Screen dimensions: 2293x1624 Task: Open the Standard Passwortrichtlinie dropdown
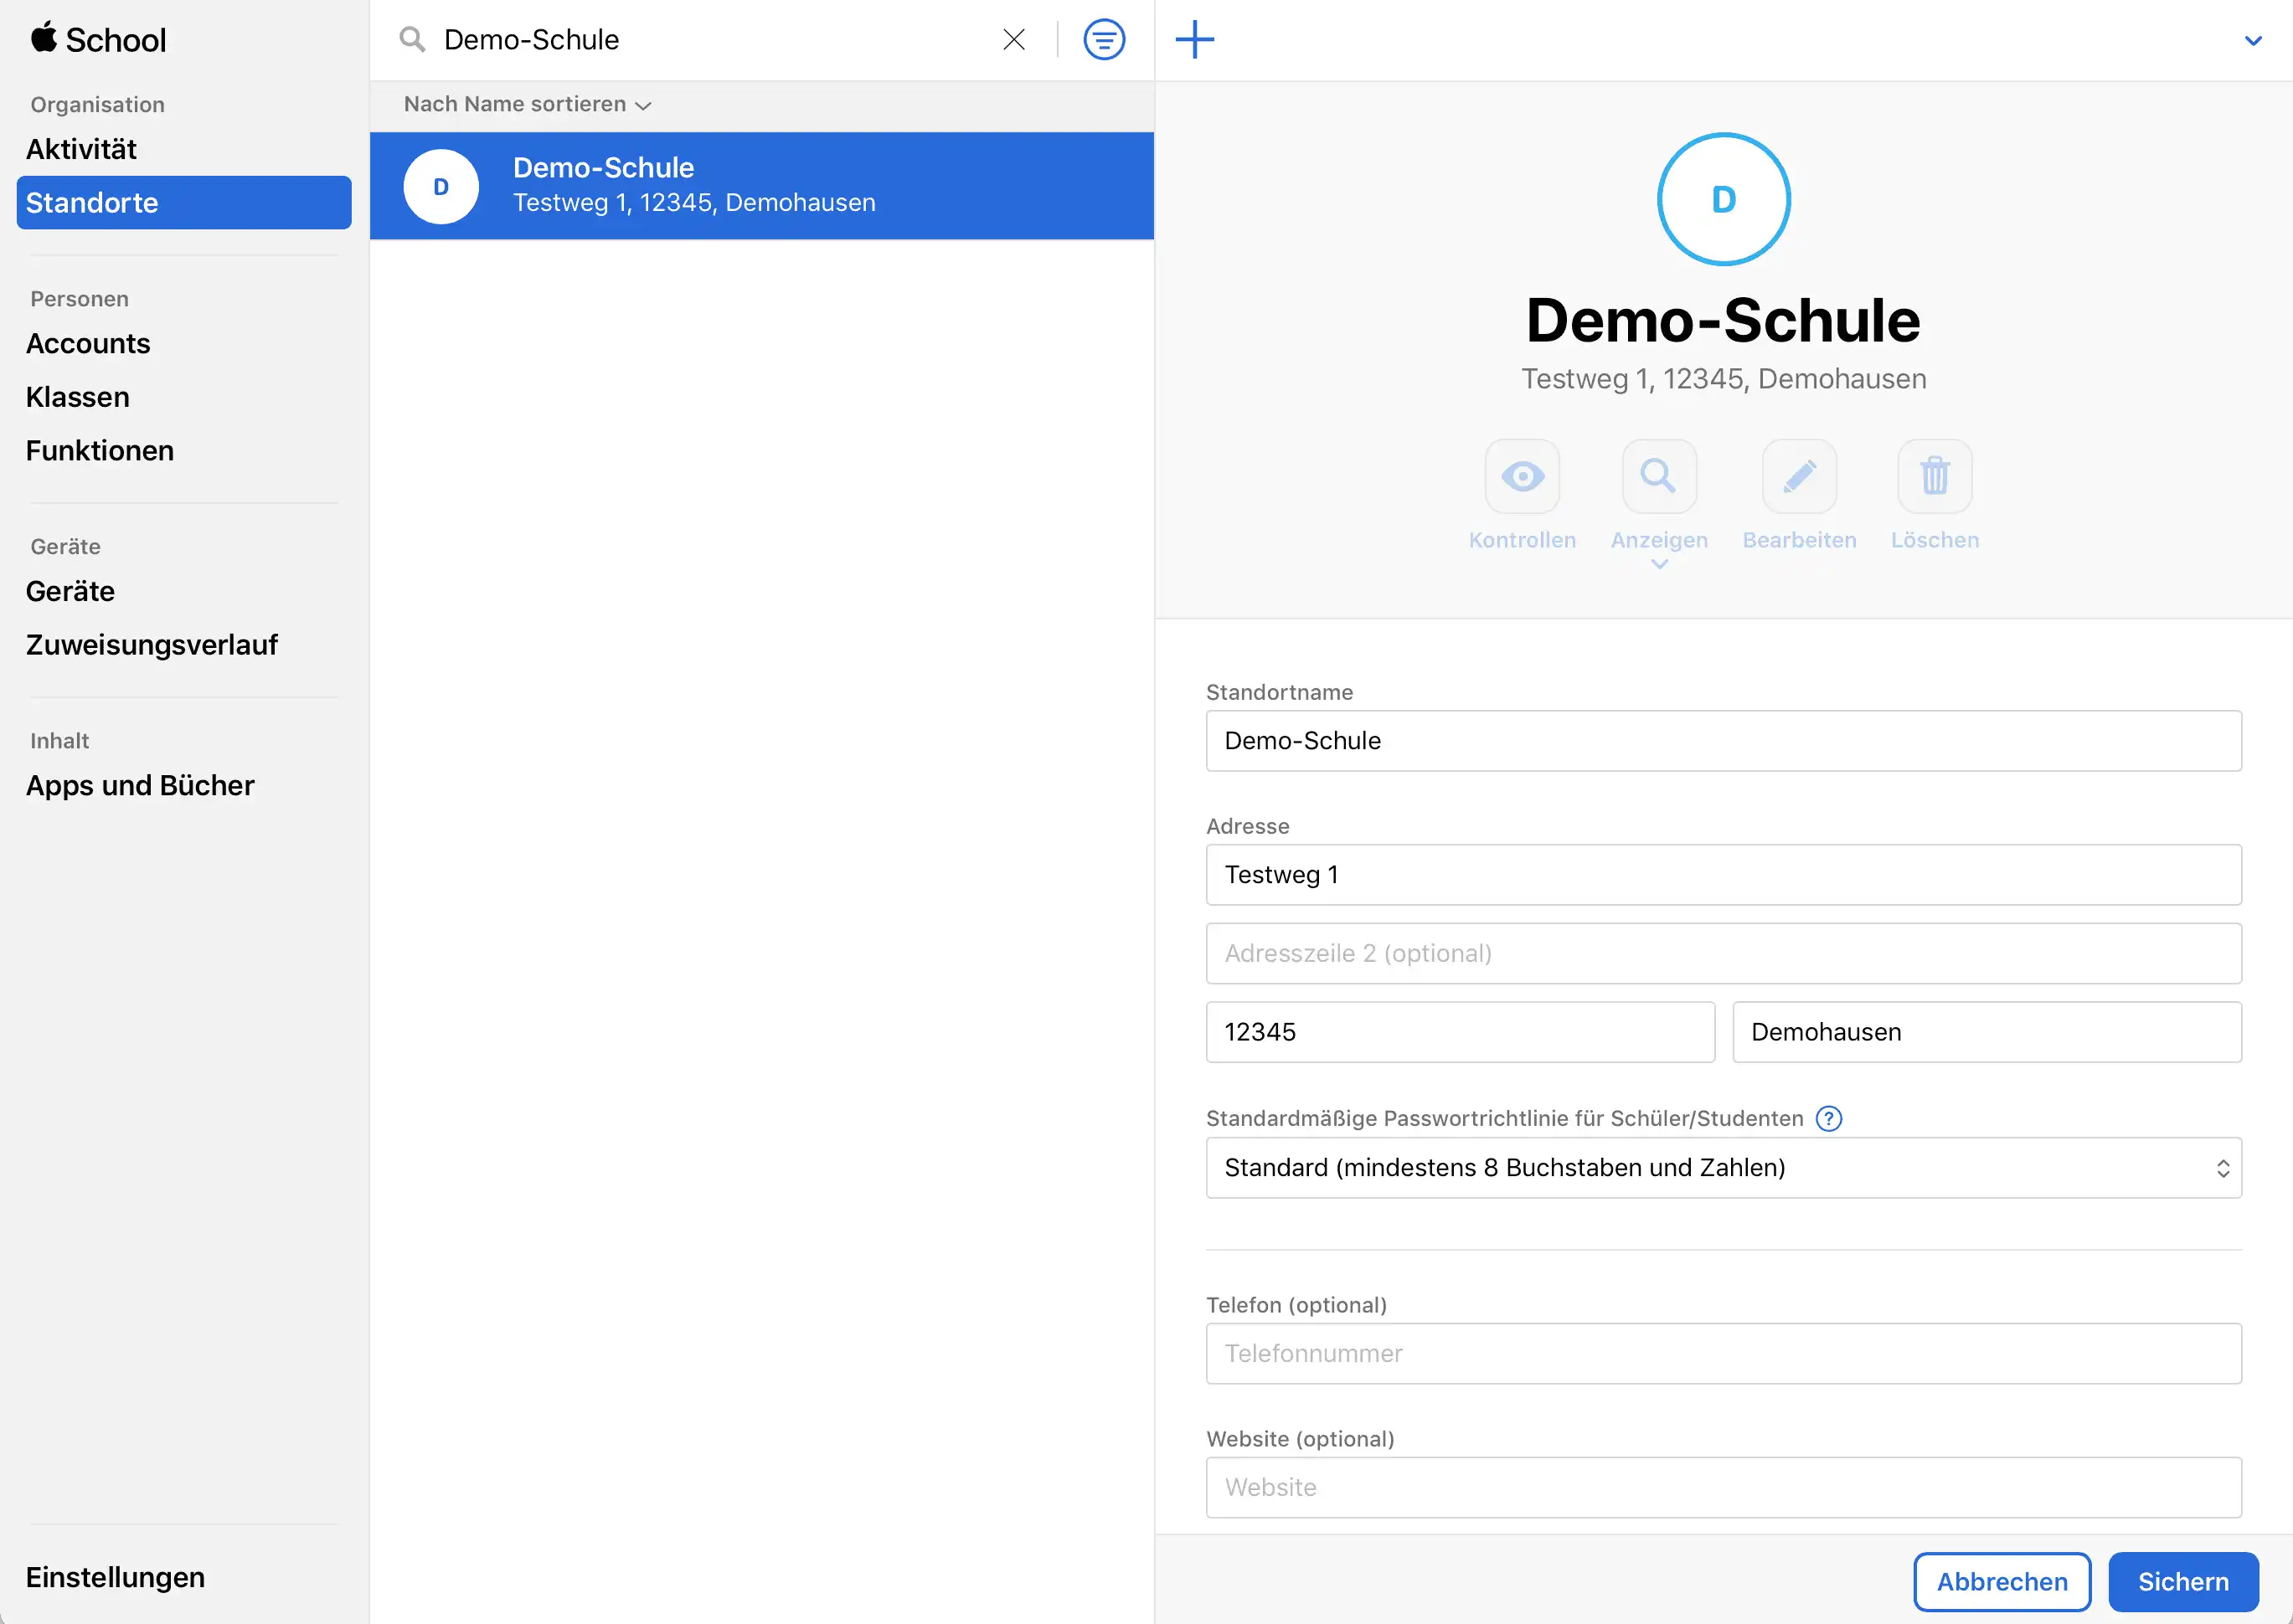[x=1723, y=1168]
